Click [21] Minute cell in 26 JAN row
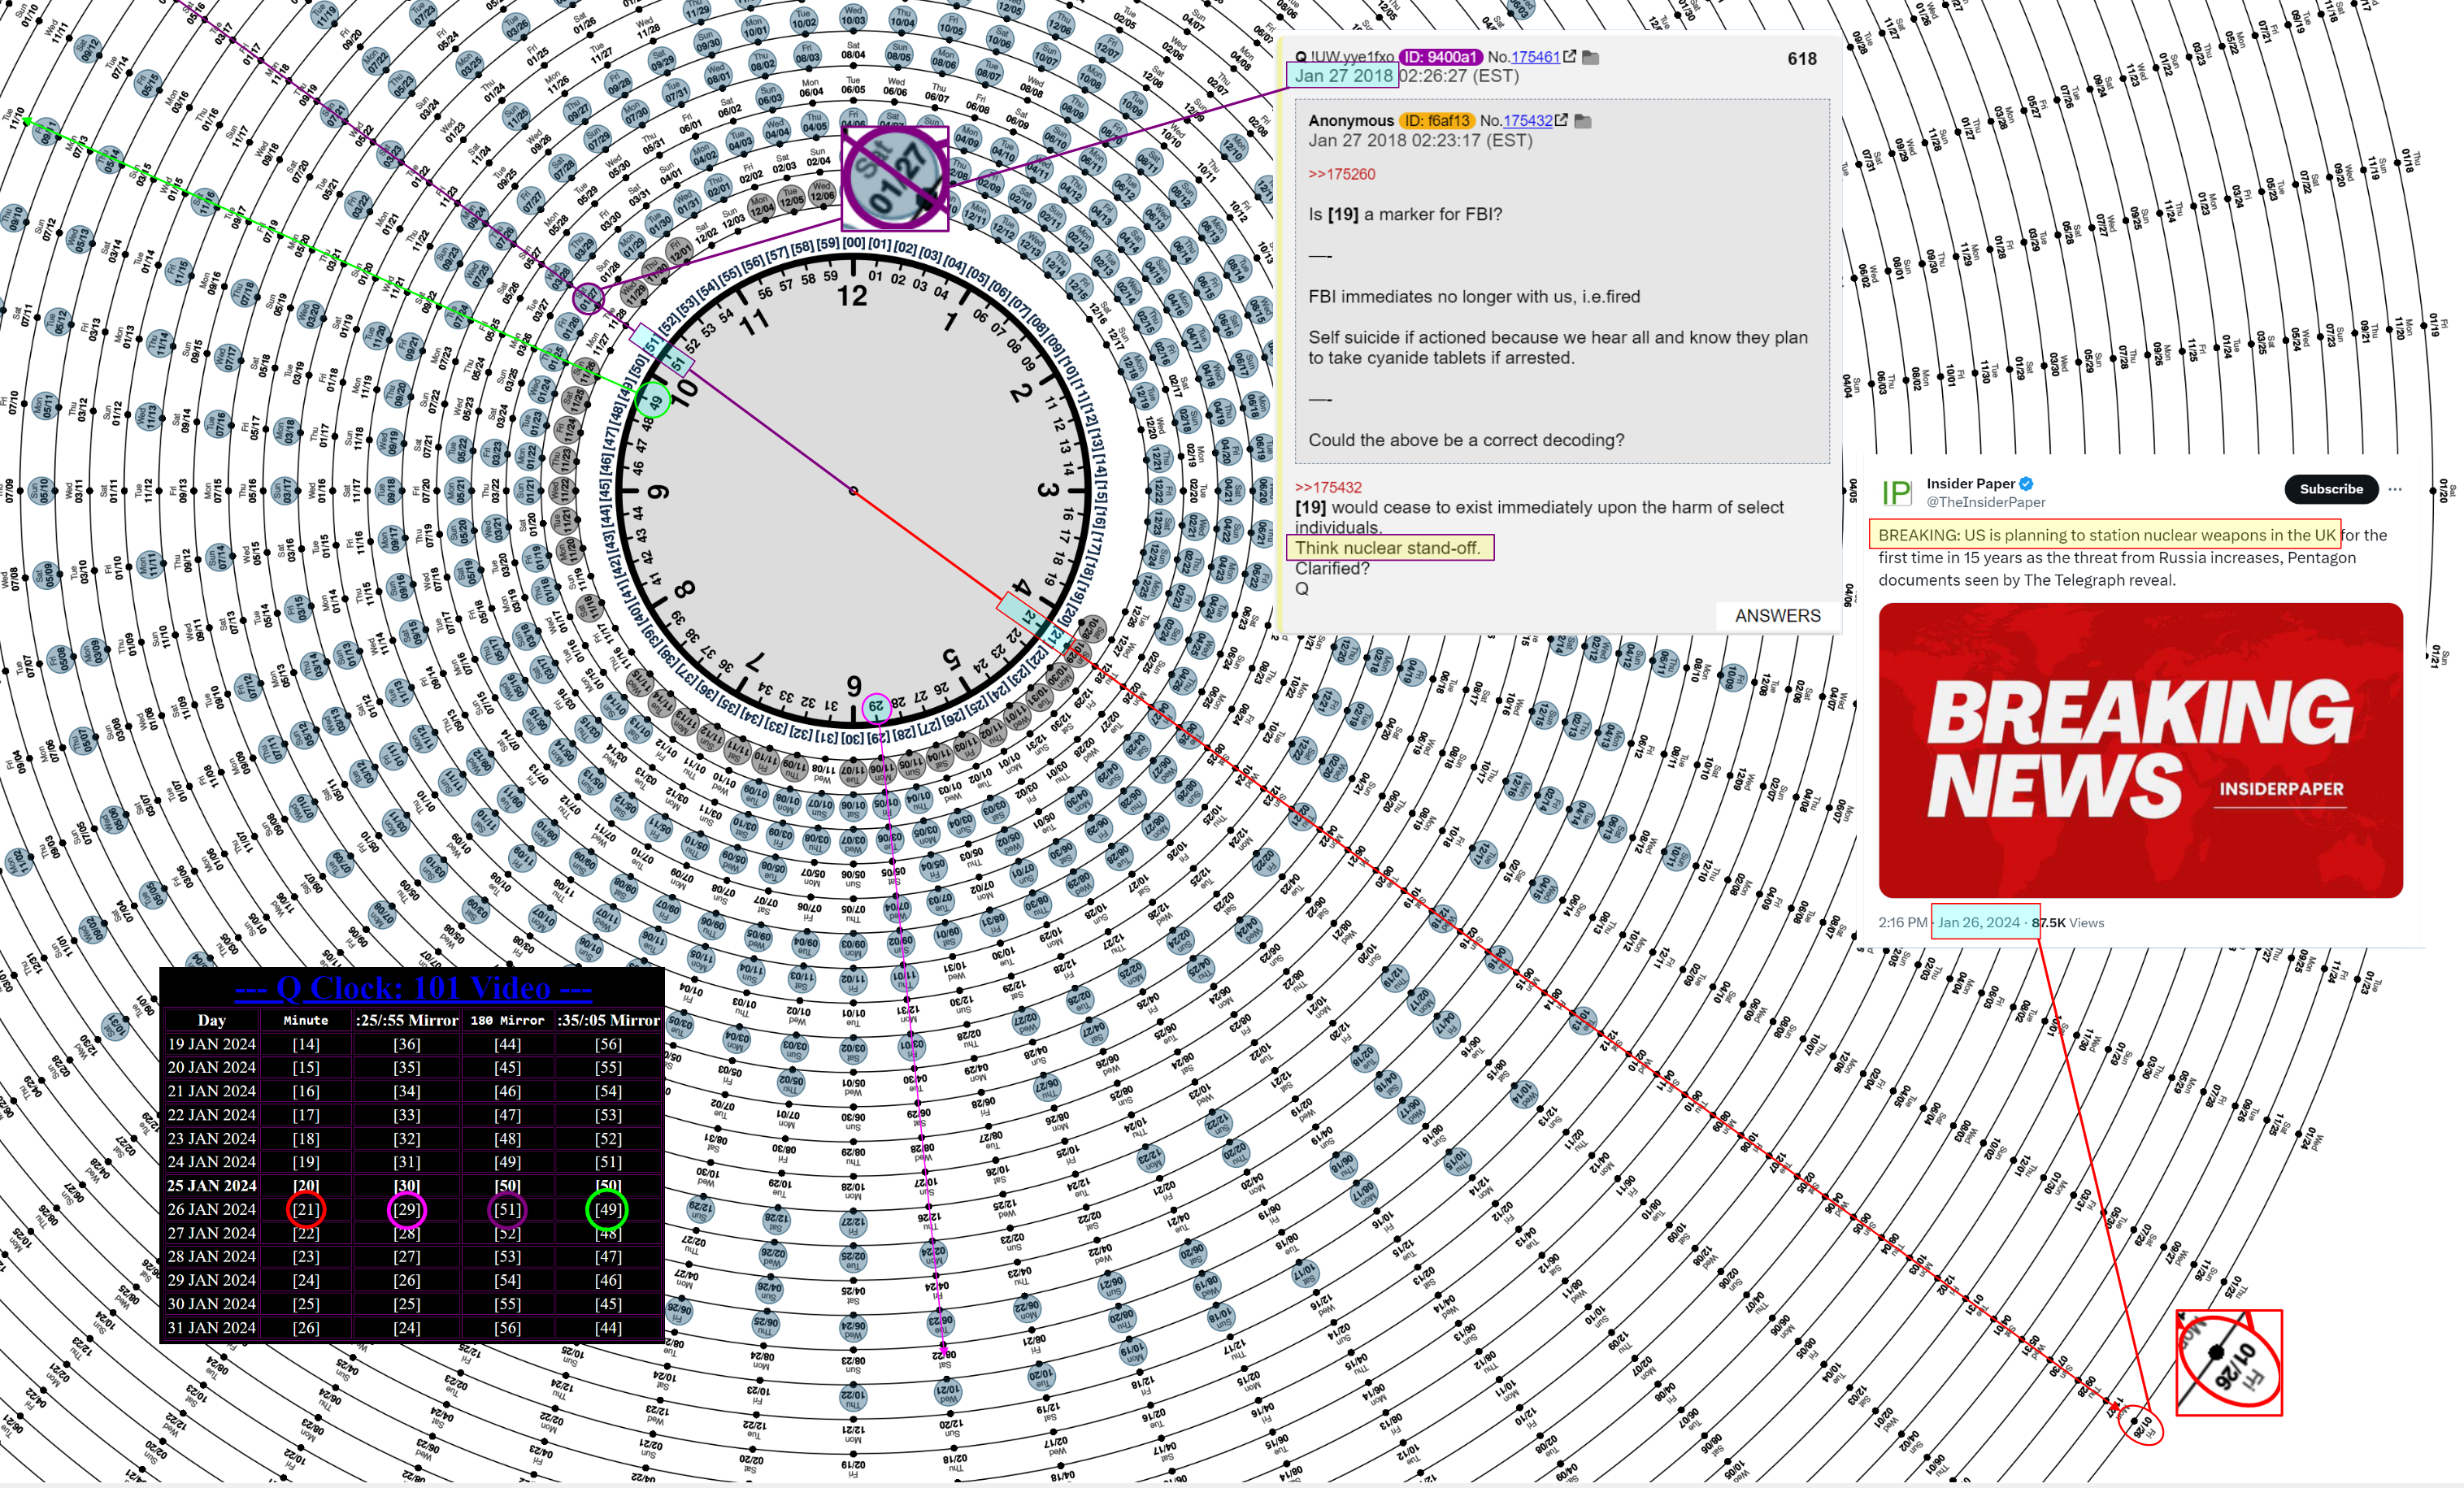2464x1488 pixels. click(x=306, y=1209)
